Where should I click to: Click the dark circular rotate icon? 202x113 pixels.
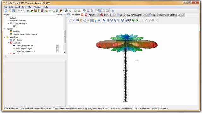pyautogui.click(x=130, y=20)
